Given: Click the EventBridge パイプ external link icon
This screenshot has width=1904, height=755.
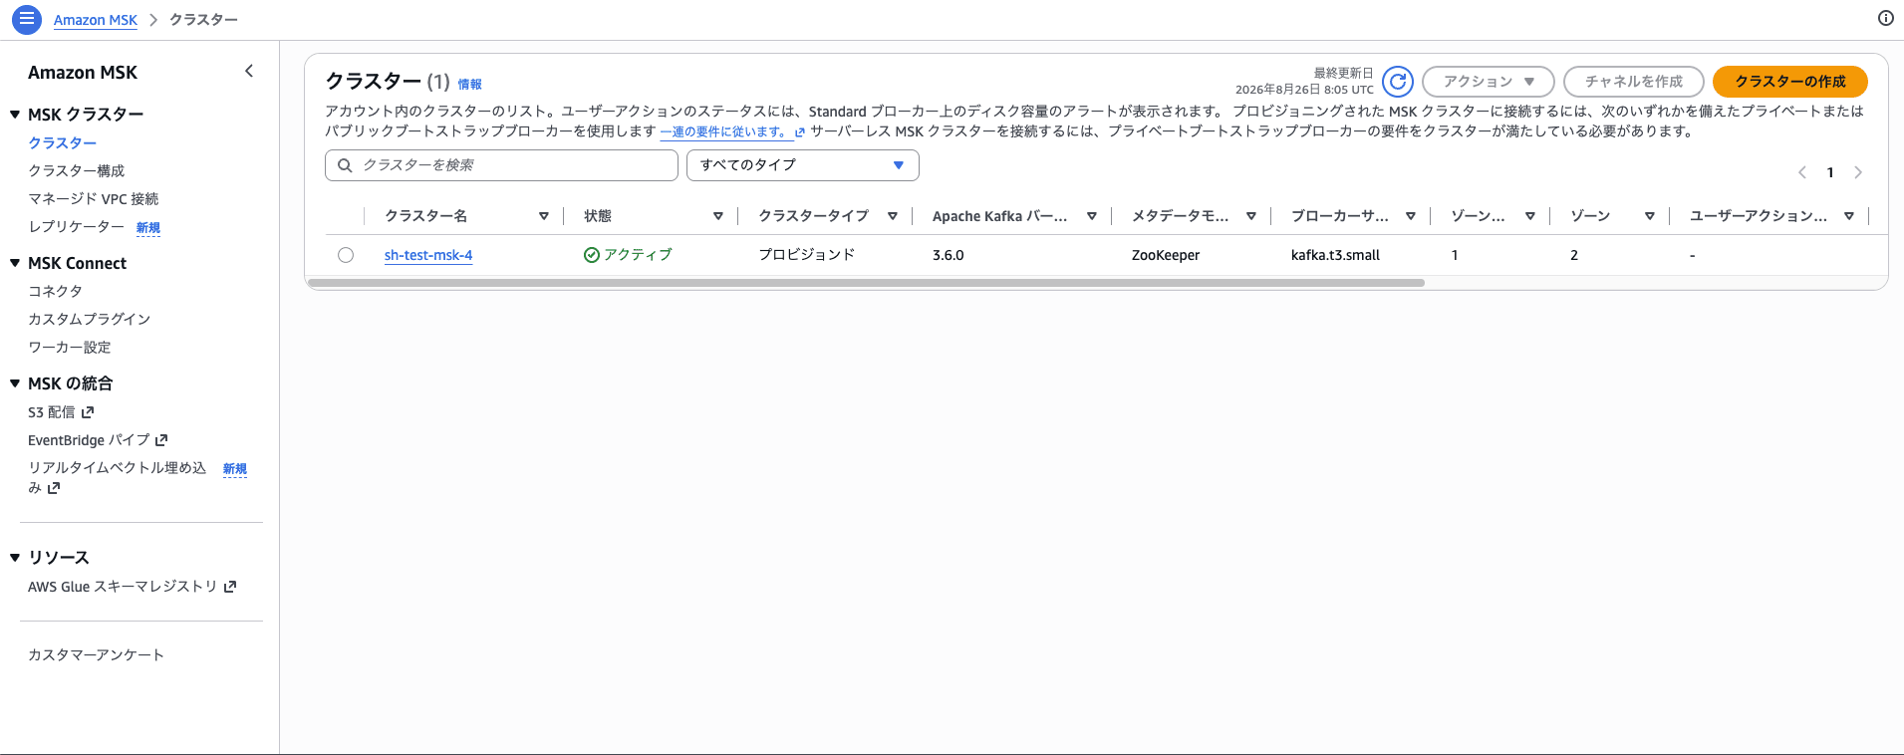Looking at the screenshot, I should point(161,439).
